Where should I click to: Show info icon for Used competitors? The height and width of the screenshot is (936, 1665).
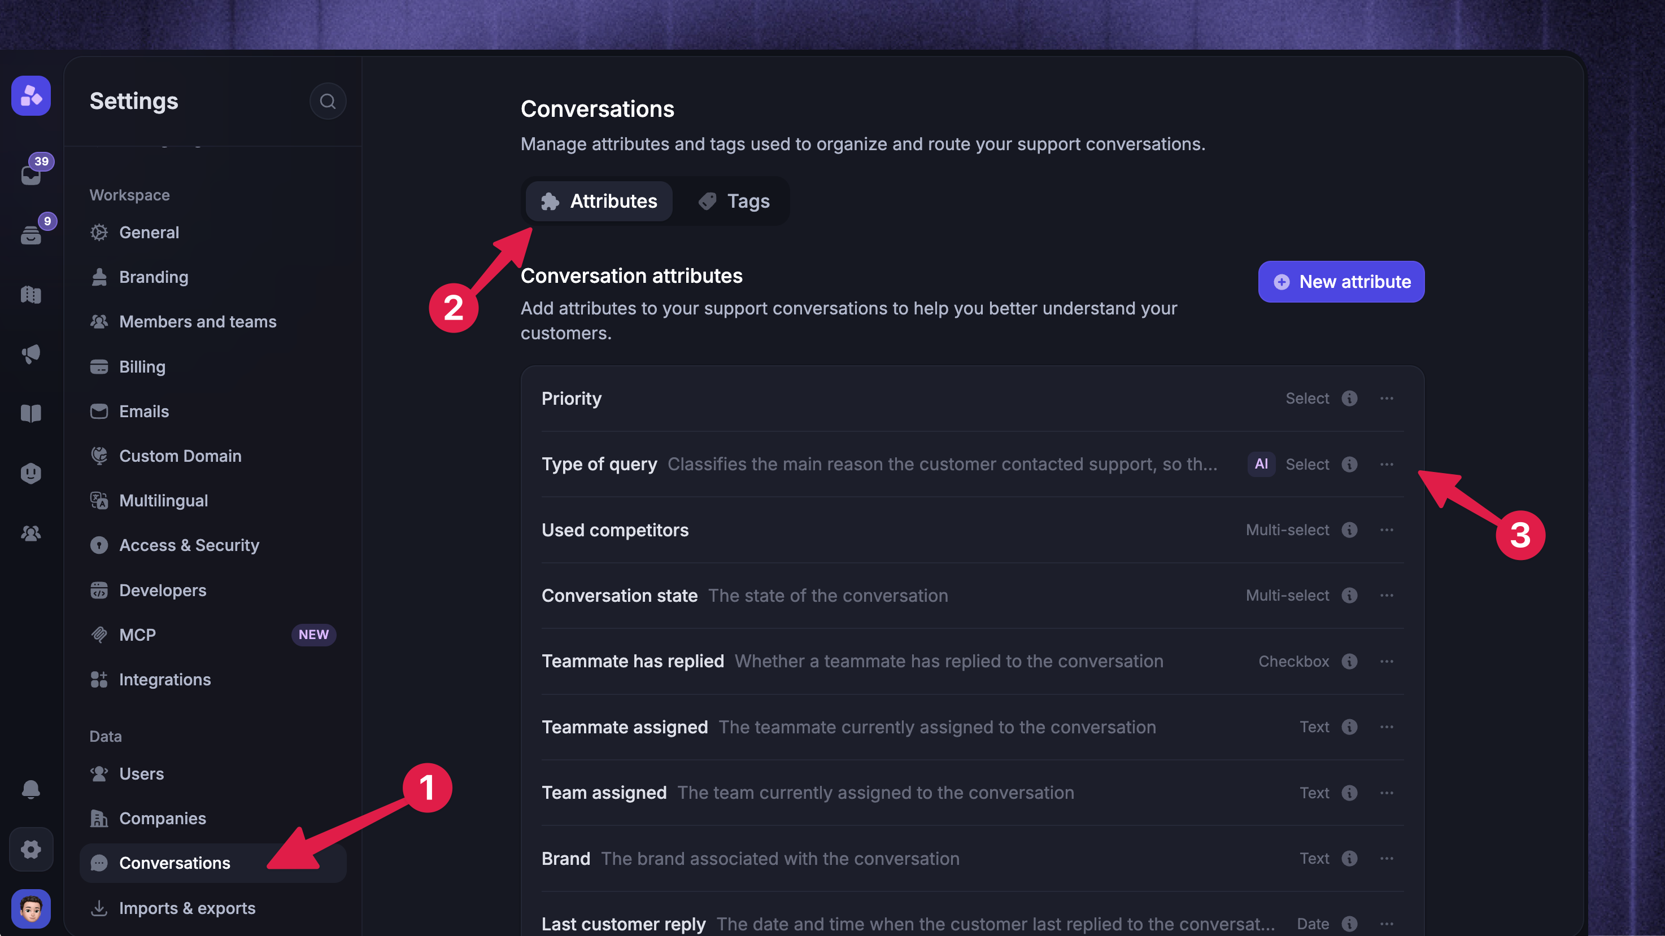[1350, 530]
